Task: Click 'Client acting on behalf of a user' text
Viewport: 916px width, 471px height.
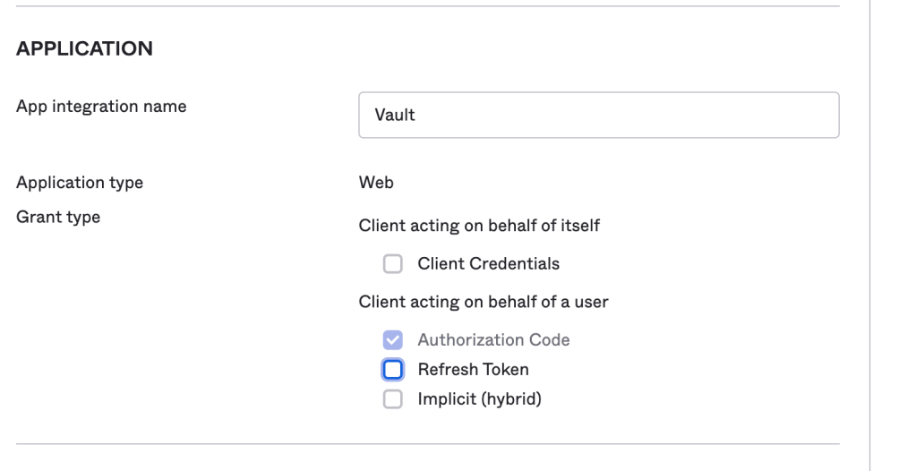Action: tap(484, 302)
